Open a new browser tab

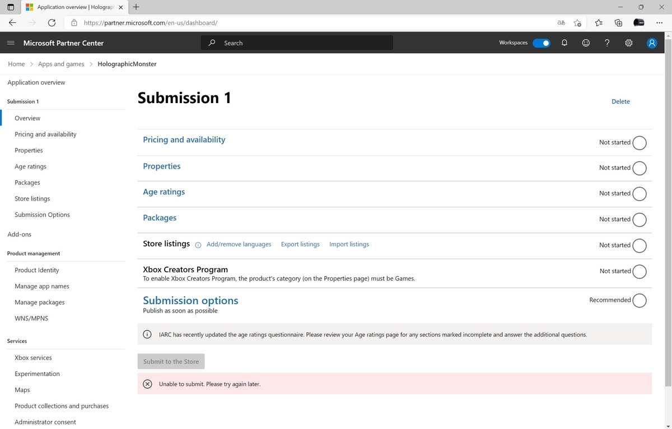(136, 7)
